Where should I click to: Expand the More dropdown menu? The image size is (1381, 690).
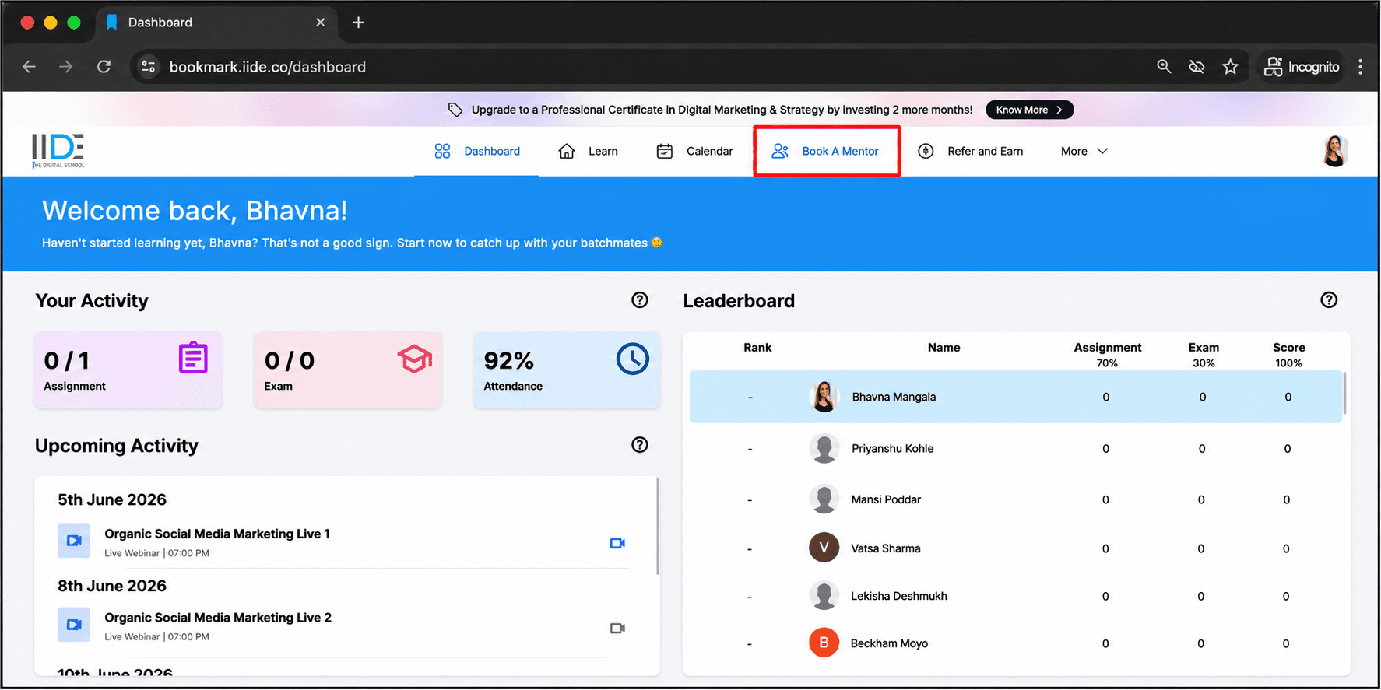1084,151
